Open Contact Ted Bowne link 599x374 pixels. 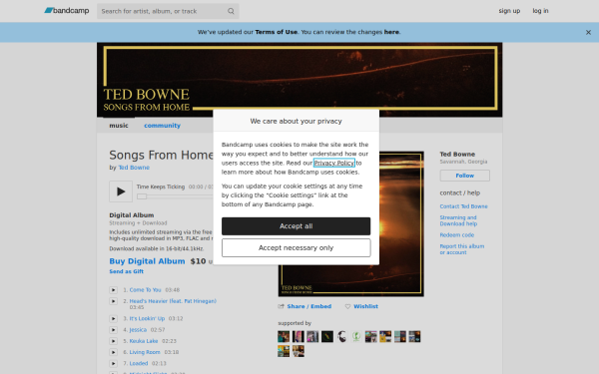[x=463, y=206]
